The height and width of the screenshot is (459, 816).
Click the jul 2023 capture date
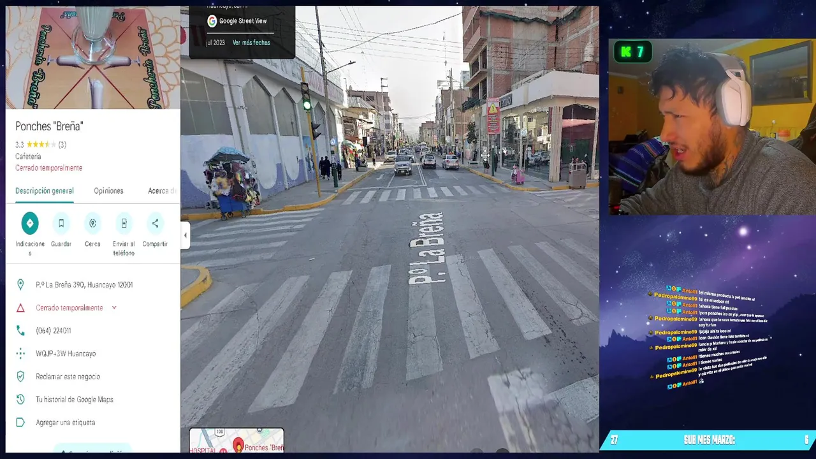click(215, 43)
